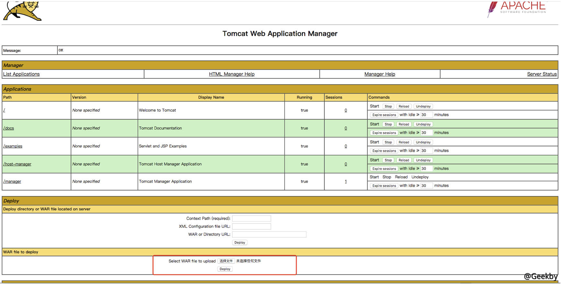Click the WAR or Directory URL field
This screenshot has height=284, width=561.
coord(269,235)
